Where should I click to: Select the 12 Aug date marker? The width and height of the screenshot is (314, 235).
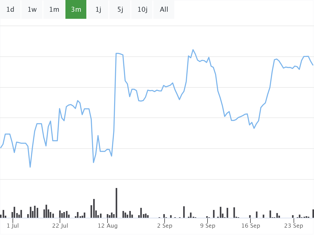pyautogui.click(x=108, y=226)
